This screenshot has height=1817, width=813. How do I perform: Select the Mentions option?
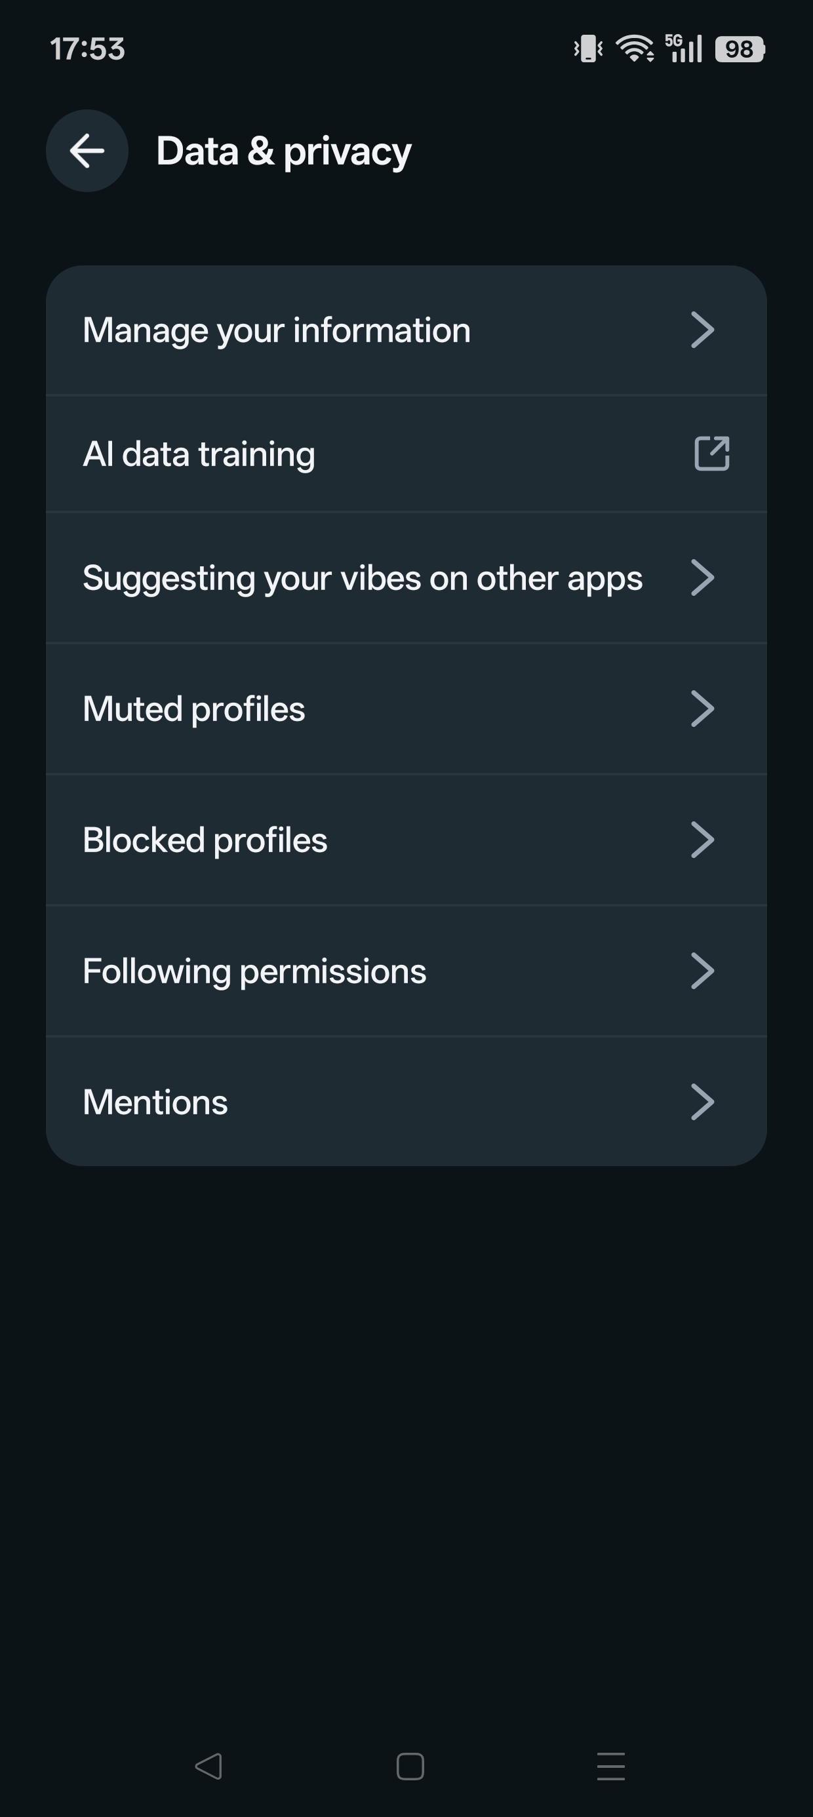pos(155,1103)
